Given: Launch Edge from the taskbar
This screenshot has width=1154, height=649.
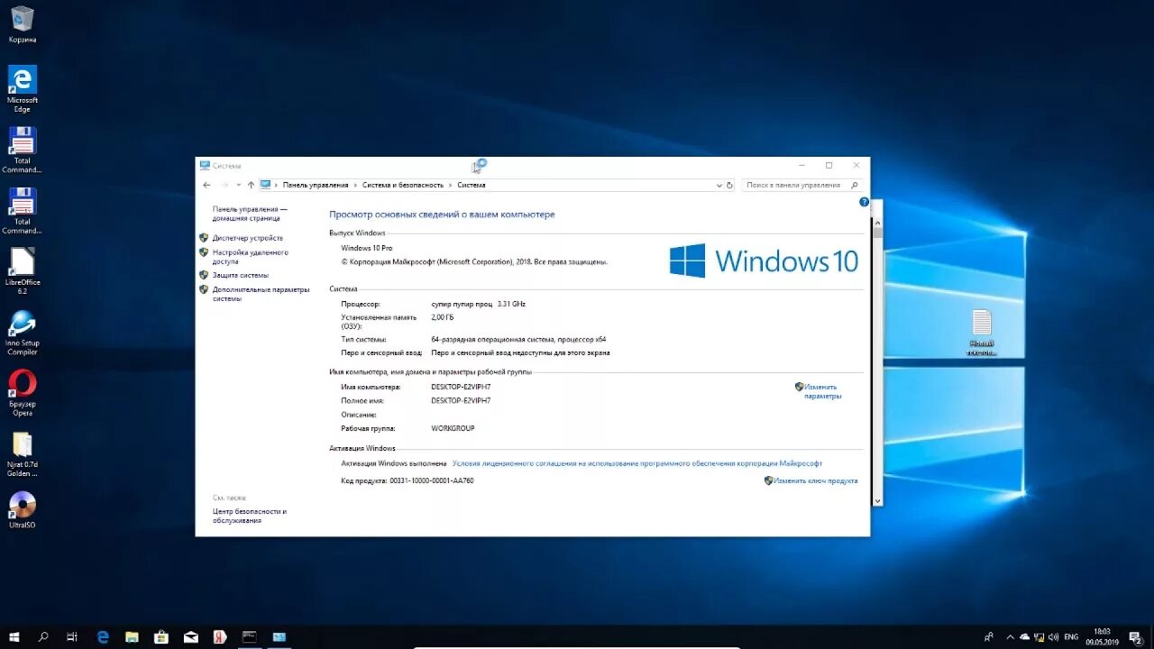Looking at the screenshot, I should [103, 636].
